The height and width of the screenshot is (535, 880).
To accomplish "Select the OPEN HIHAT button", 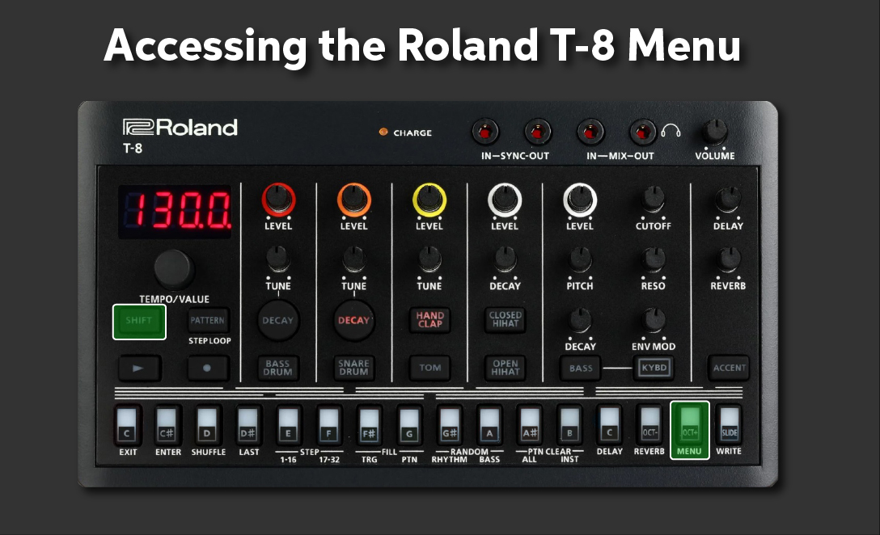I will (x=505, y=369).
